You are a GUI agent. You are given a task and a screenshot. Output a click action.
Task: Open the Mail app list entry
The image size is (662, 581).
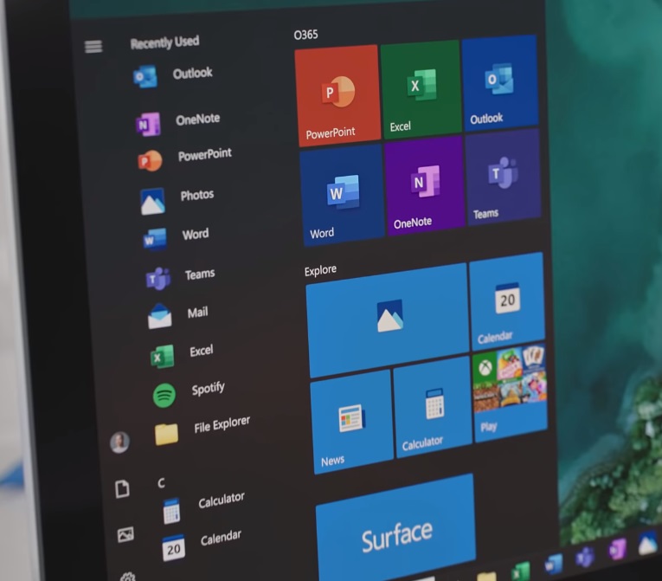point(178,315)
